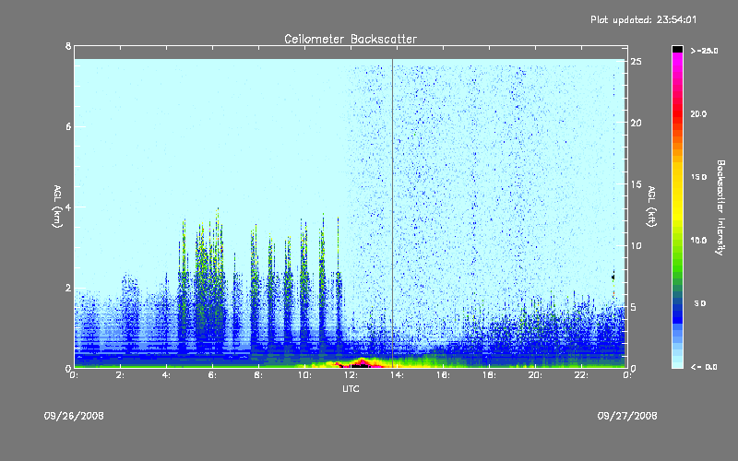Image resolution: width=738 pixels, height=461 pixels.
Task: Click the "10.0" colorbar scale label
Action: pos(698,240)
